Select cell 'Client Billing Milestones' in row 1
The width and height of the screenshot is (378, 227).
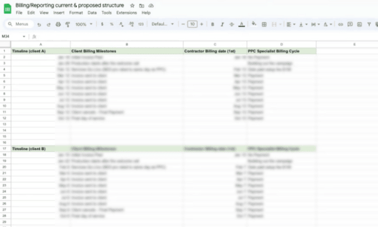click(x=127, y=51)
